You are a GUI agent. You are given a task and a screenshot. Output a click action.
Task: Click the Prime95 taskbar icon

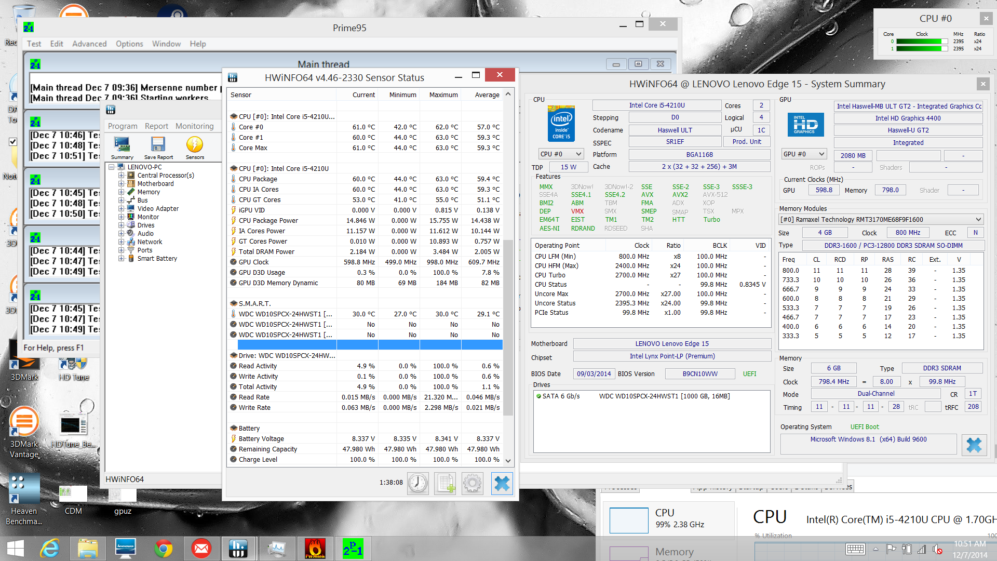(353, 549)
